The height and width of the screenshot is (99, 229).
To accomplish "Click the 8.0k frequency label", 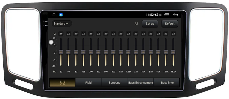I will (x=158, y=72).
